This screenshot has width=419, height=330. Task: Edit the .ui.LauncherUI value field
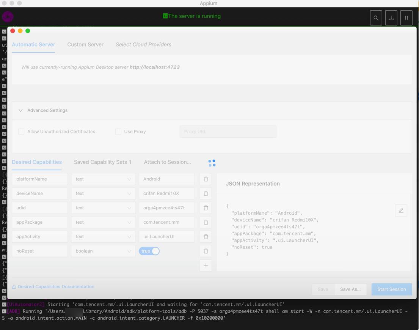pos(167,237)
